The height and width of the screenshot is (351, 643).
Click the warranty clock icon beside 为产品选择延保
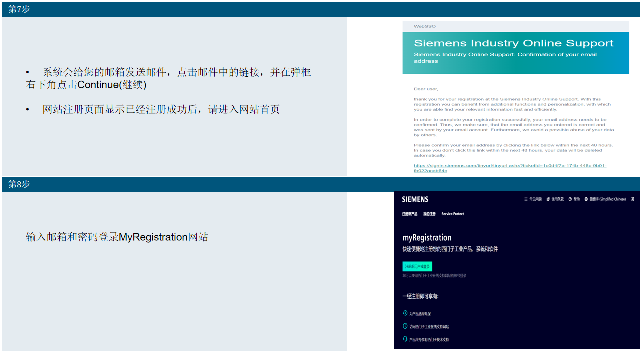(404, 313)
